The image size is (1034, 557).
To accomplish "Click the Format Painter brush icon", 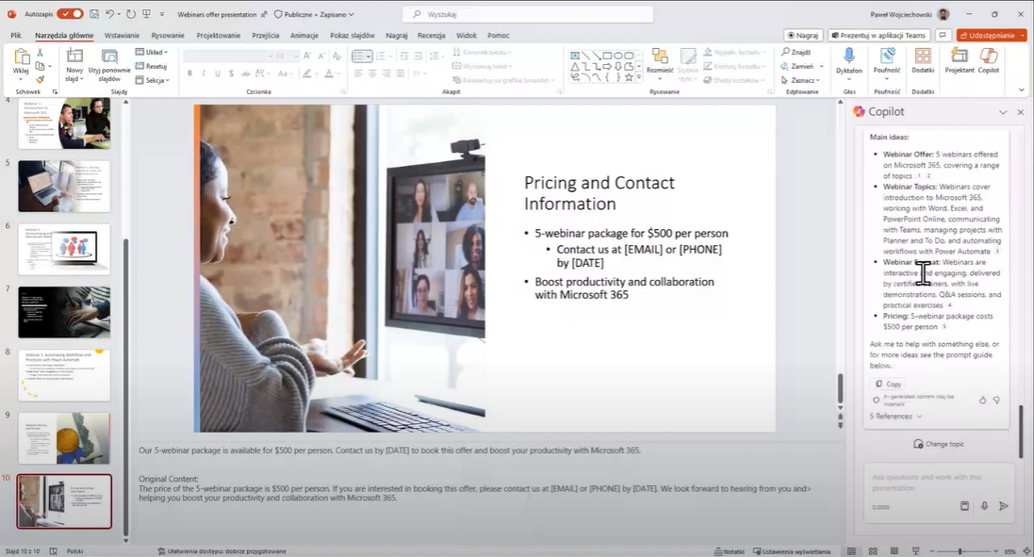I will [41, 80].
